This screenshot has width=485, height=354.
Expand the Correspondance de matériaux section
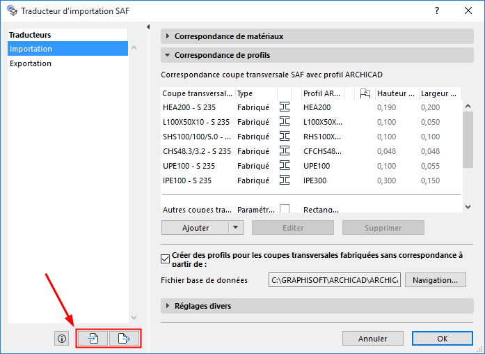168,36
